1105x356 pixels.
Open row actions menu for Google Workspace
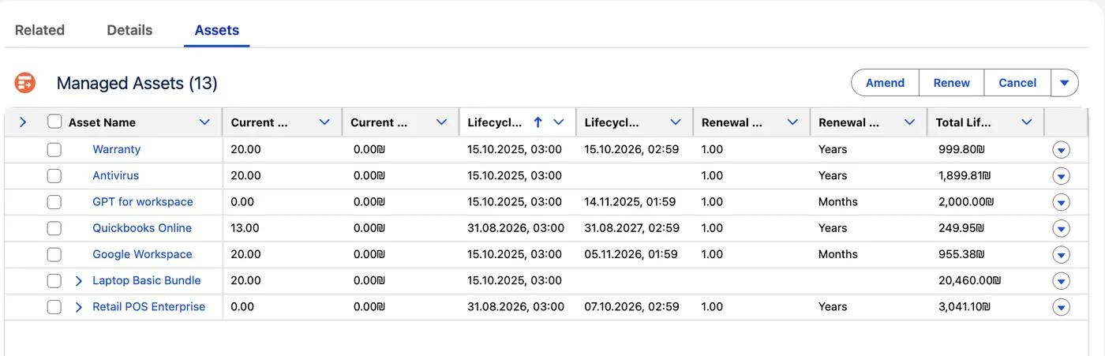(x=1061, y=255)
